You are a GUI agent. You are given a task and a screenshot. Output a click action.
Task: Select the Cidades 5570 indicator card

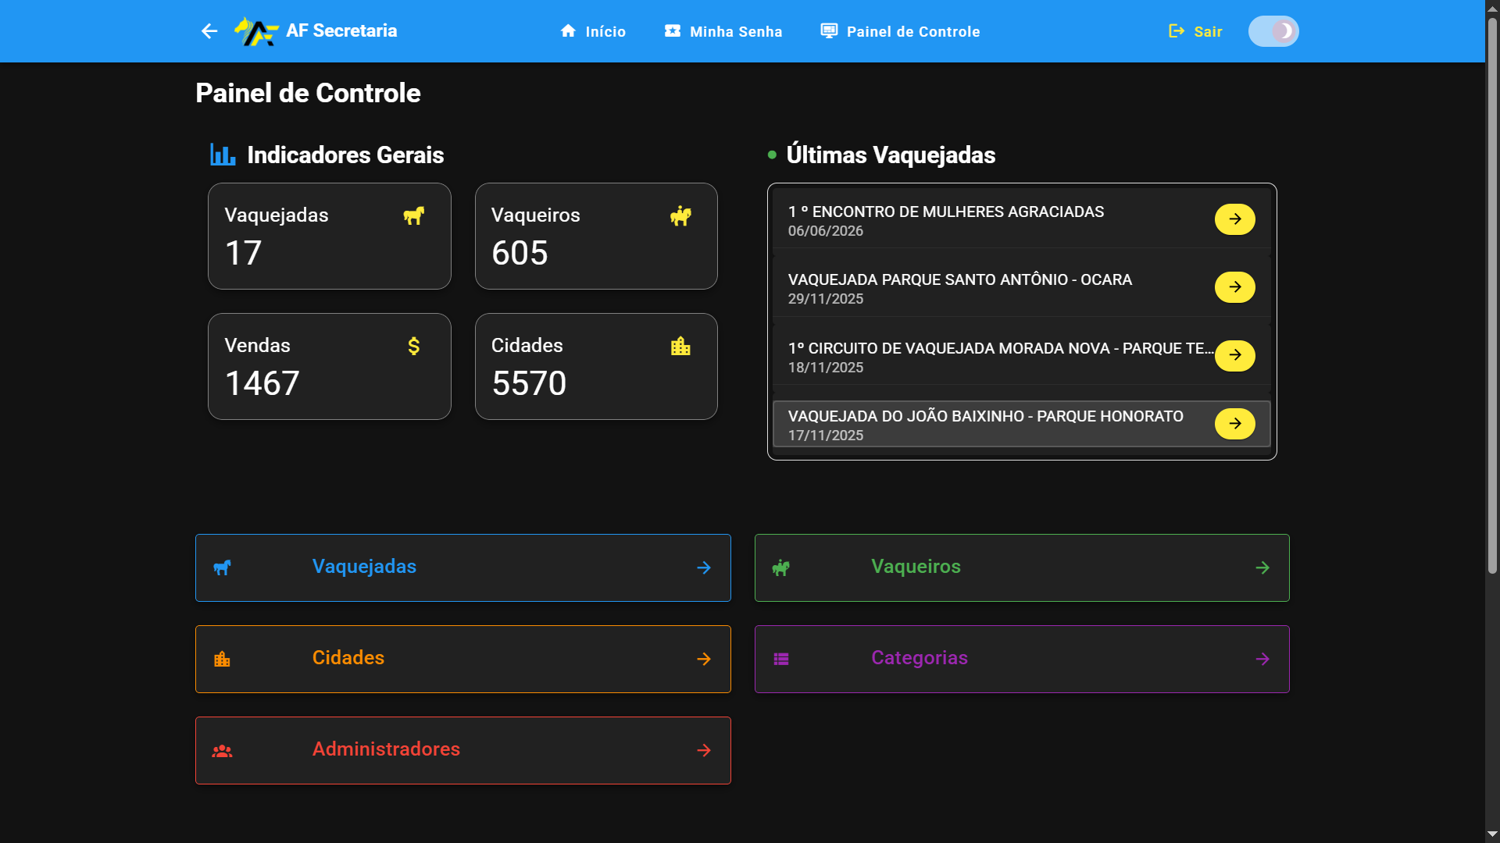(596, 367)
